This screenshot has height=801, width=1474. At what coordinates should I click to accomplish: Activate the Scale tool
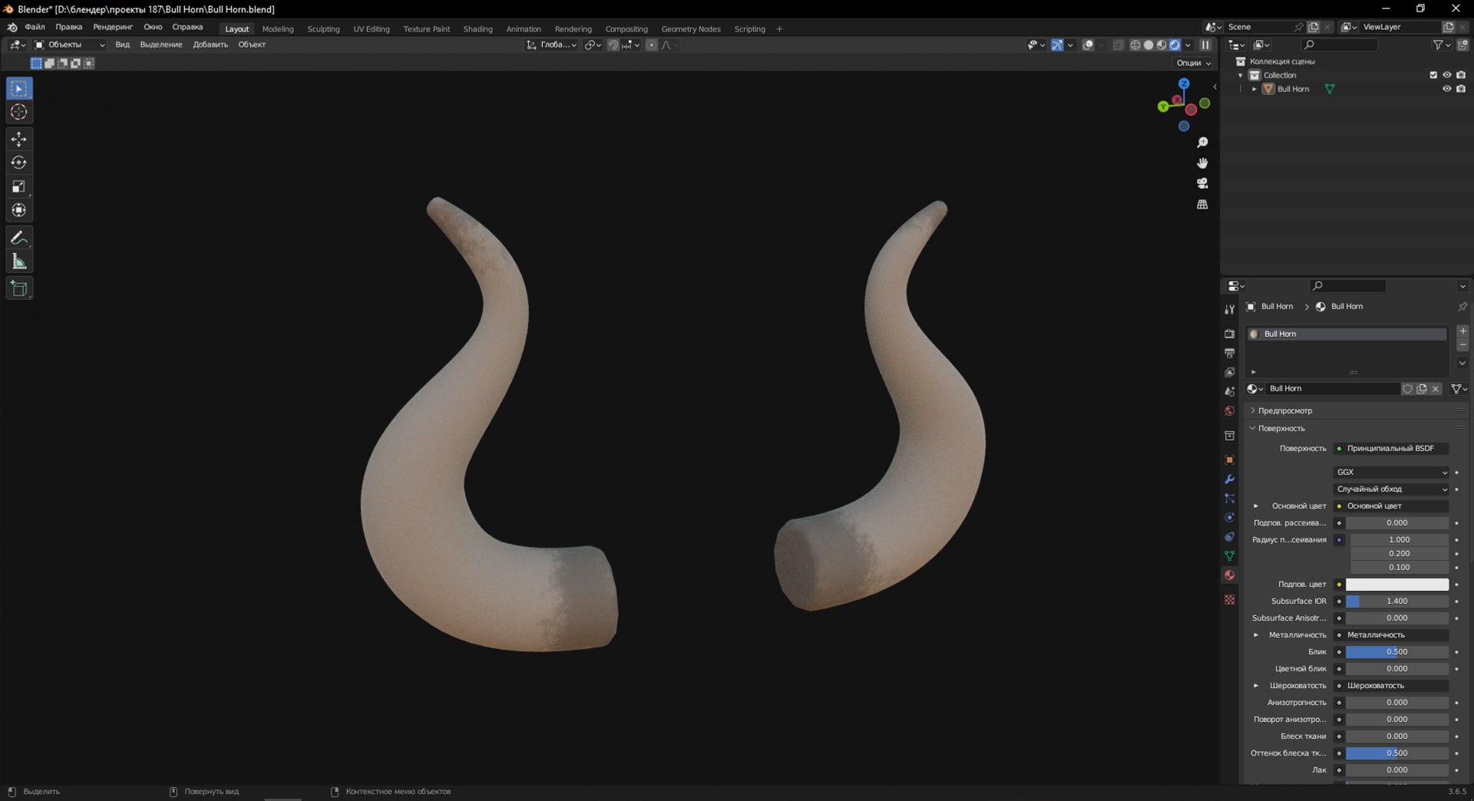click(x=19, y=186)
